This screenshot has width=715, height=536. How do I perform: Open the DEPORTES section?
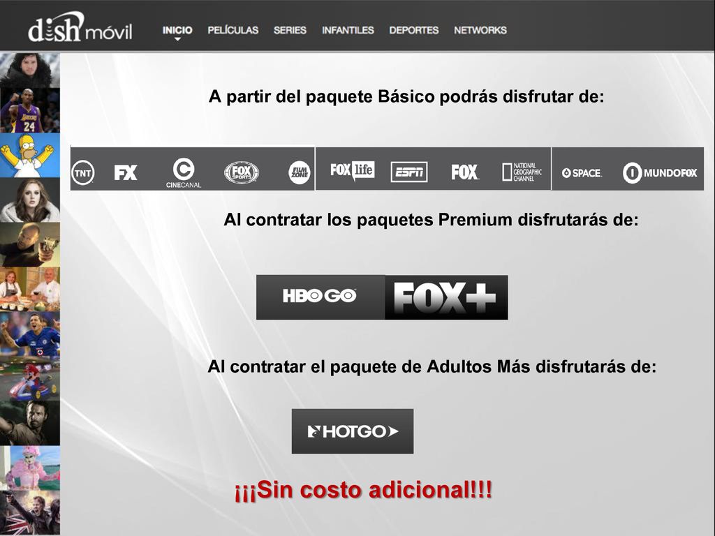(414, 30)
